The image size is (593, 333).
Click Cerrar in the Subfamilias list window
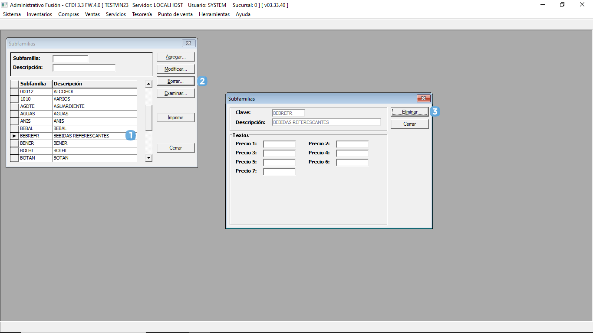pos(176,148)
